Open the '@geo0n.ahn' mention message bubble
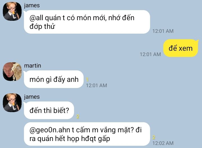 pyautogui.click(x=87, y=134)
